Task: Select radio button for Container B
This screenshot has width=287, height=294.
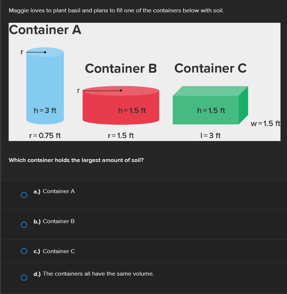Action: coord(23,225)
